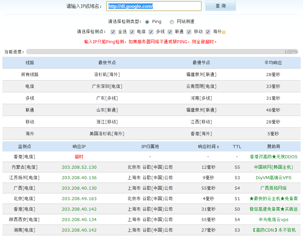Uncheck the 电信 checkbox
Screen dimensions: 303x237
pos(132,32)
